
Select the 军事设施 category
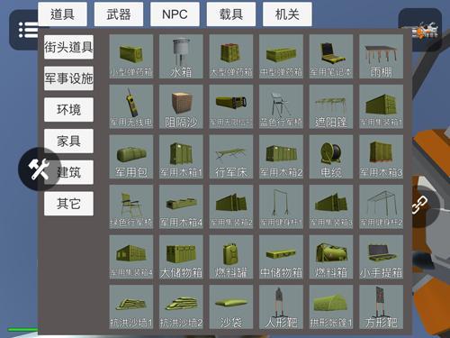click(68, 78)
